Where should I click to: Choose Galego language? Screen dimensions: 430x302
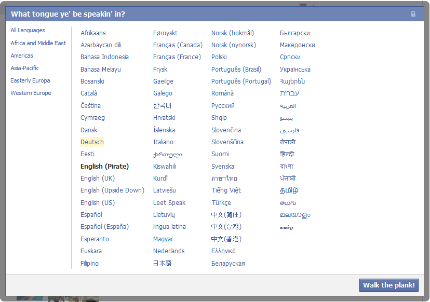click(163, 93)
